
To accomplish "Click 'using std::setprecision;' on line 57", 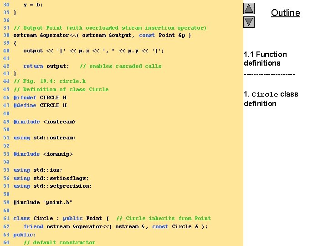I will (53, 186).
